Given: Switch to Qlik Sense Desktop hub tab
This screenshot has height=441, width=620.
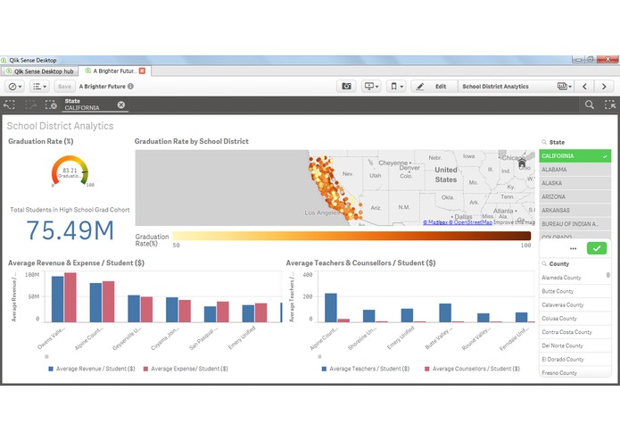Looking at the screenshot, I should pos(39,71).
